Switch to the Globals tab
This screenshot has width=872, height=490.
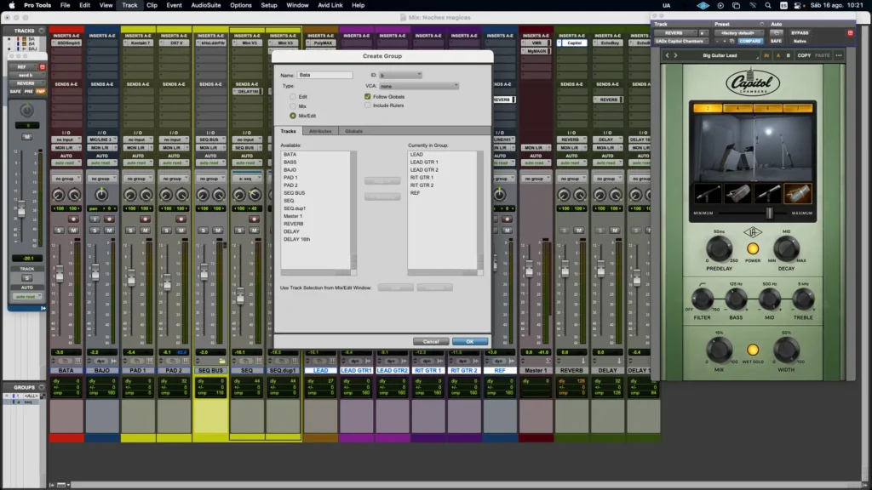point(353,131)
